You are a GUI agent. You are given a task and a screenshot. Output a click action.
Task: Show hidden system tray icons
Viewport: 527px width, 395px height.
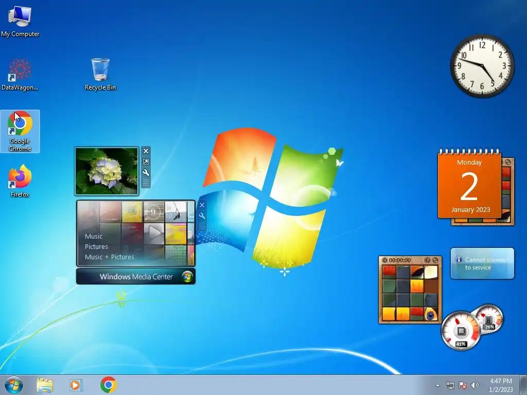point(437,385)
